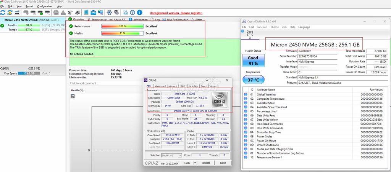Click the camera screenshot toolbar icon
This screenshot has width=391, height=172.
125,13
